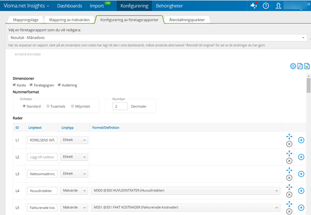Switch to Mappningsläge tab
311x215 pixels.
[26, 20]
